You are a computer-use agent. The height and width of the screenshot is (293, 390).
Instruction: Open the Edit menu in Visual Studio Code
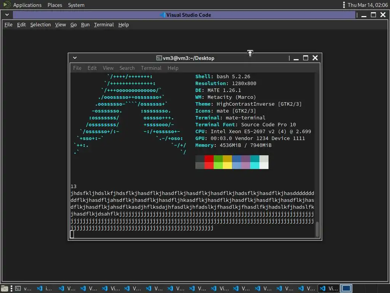[x=21, y=25]
